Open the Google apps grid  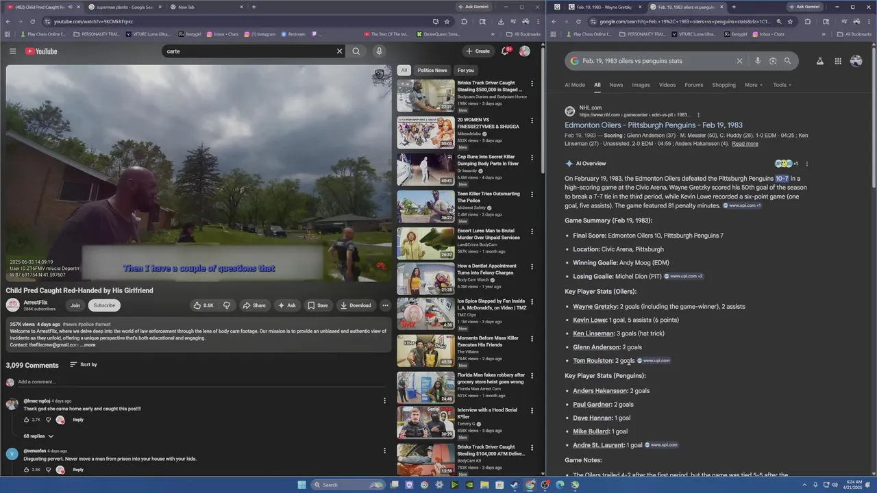(838, 61)
